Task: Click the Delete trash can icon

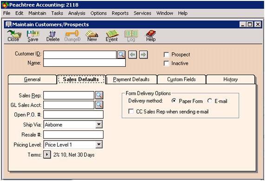Action: tap(53, 36)
